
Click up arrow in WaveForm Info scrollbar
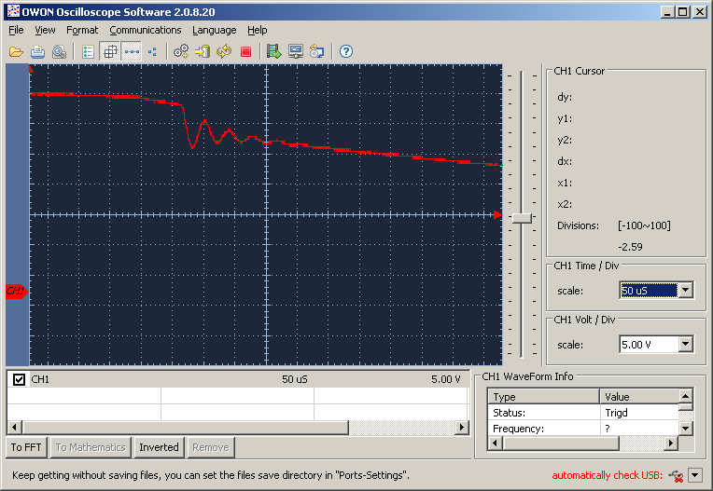click(685, 396)
